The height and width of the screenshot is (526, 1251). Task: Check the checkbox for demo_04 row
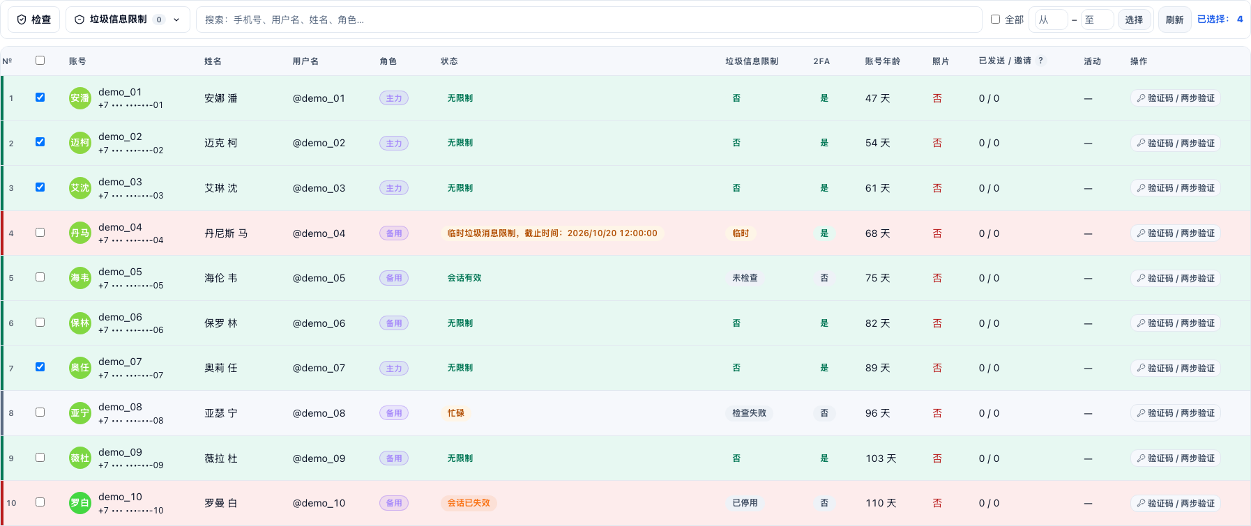click(x=40, y=233)
